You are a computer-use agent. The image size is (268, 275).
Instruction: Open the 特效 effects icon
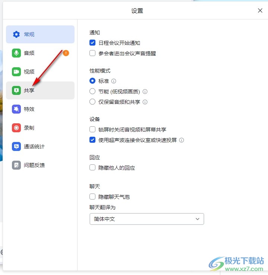pyautogui.click(x=16, y=109)
